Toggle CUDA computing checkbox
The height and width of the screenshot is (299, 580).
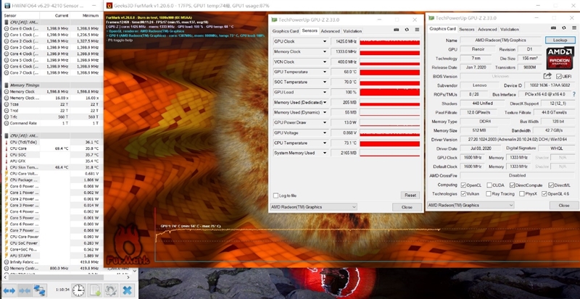click(489, 185)
